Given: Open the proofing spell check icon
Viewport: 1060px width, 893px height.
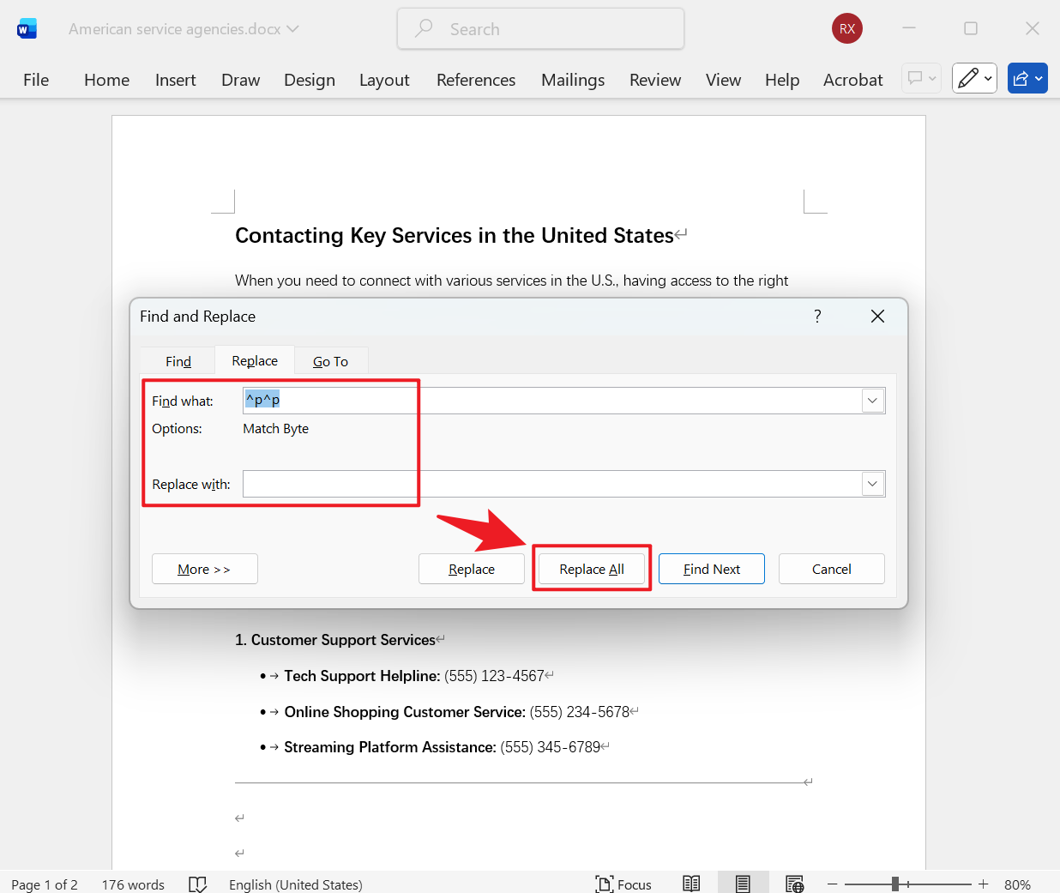Looking at the screenshot, I should (197, 884).
